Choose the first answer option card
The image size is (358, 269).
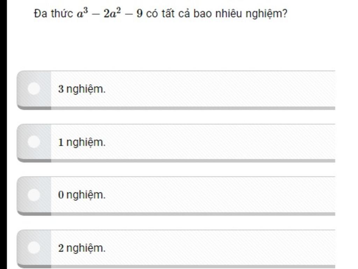pyautogui.click(x=176, y=90)
